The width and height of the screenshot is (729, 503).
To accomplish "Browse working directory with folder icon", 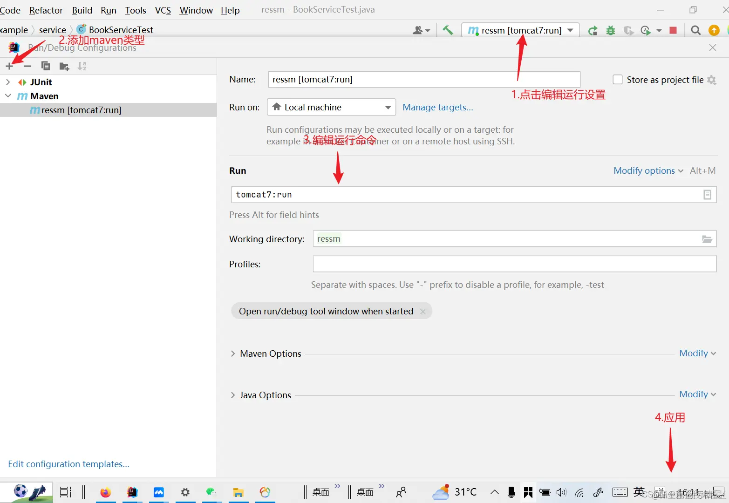I will click(707, 239).
